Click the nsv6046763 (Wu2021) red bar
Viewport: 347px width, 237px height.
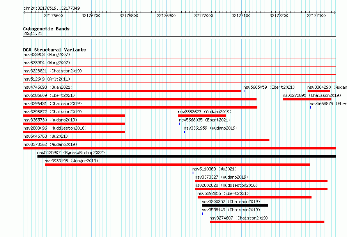click(146, 140)
